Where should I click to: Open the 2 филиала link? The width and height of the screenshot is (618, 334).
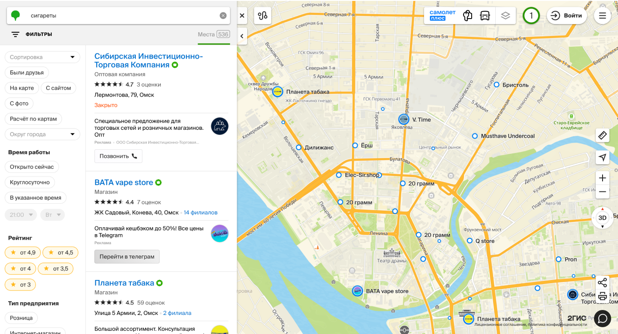tap(177, 313)
